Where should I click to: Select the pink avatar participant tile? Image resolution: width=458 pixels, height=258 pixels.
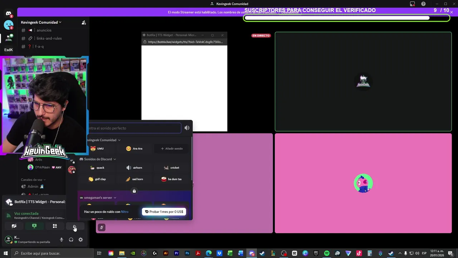click(x=363, y=183)
